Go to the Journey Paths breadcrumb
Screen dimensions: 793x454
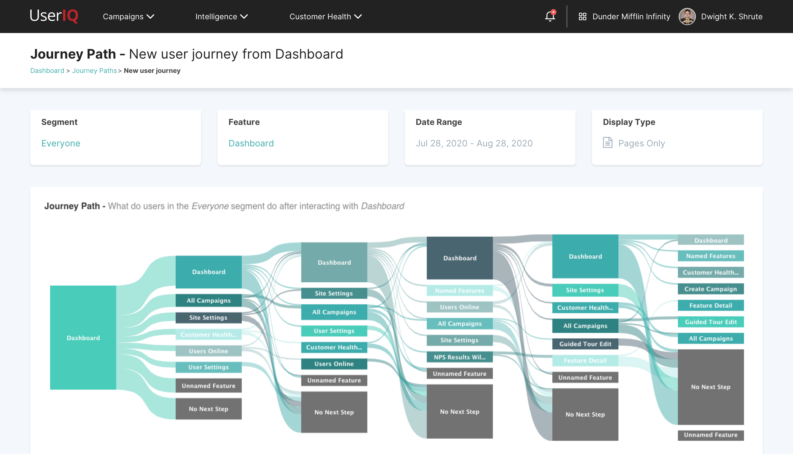pyautogui.click(x=94, y=71)
